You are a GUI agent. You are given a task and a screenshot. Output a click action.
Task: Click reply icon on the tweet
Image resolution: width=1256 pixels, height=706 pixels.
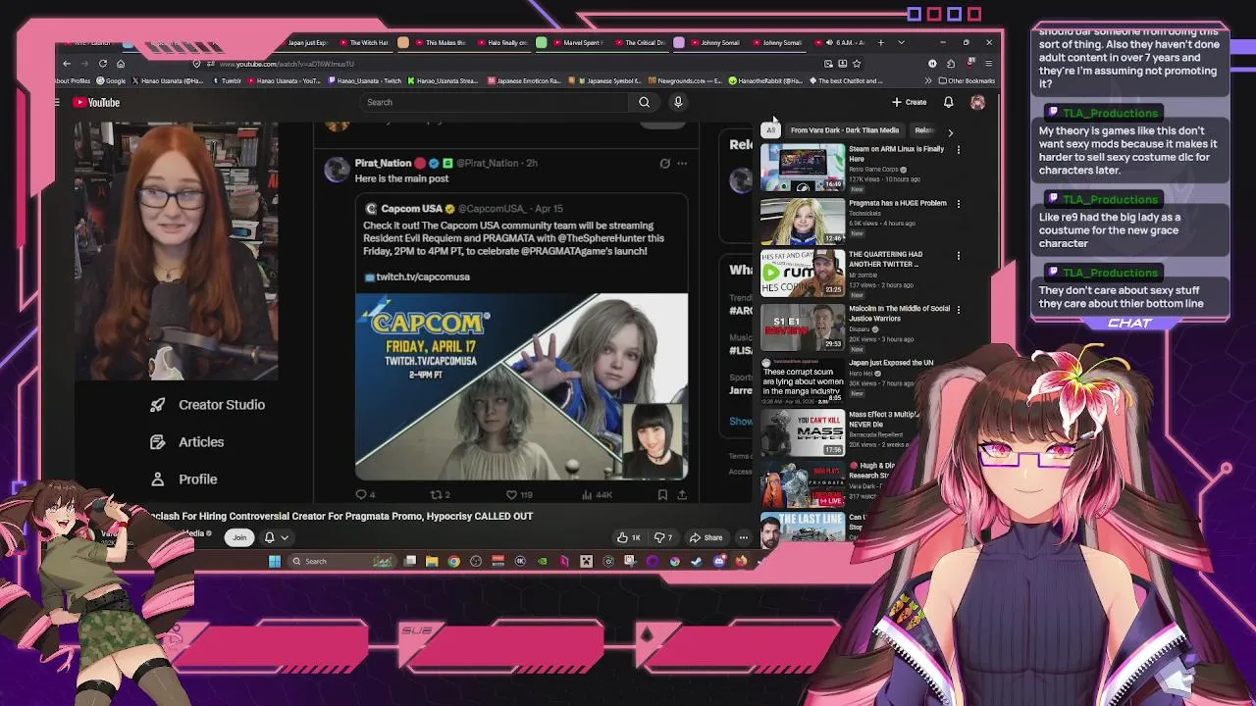361,495
